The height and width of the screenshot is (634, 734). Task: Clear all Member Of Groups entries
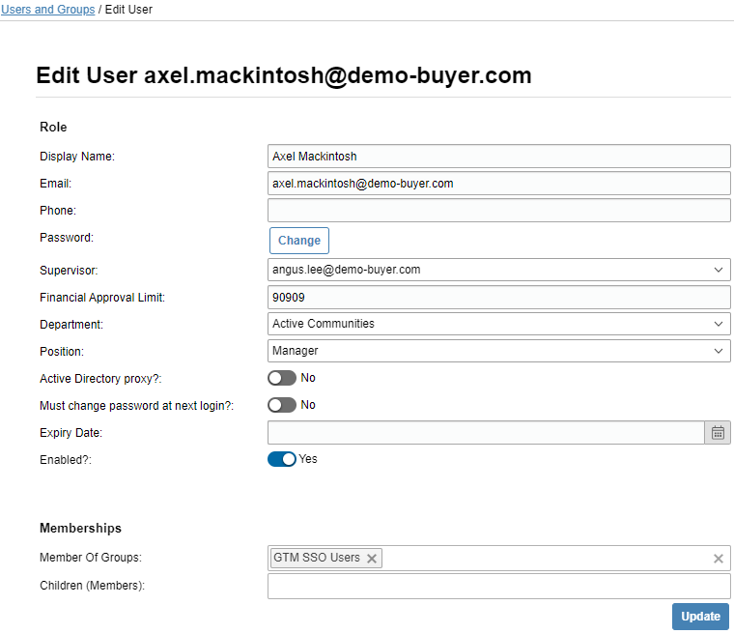719,559
